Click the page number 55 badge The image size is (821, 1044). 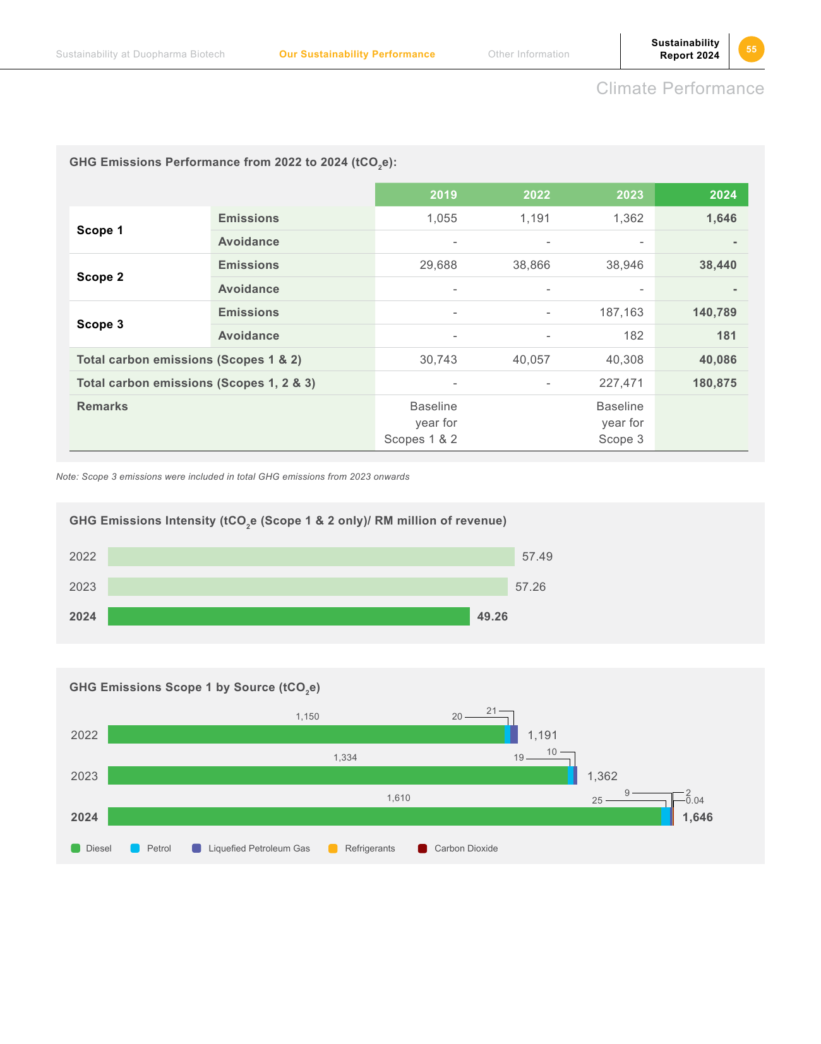click(751, 49)
